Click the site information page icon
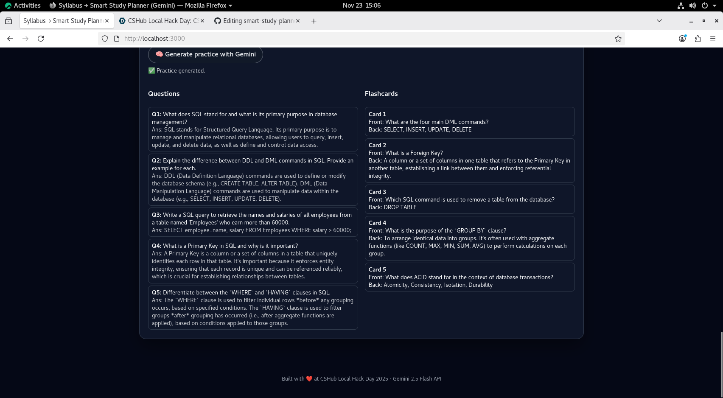The image size is (723, 398). coord(117,39)
